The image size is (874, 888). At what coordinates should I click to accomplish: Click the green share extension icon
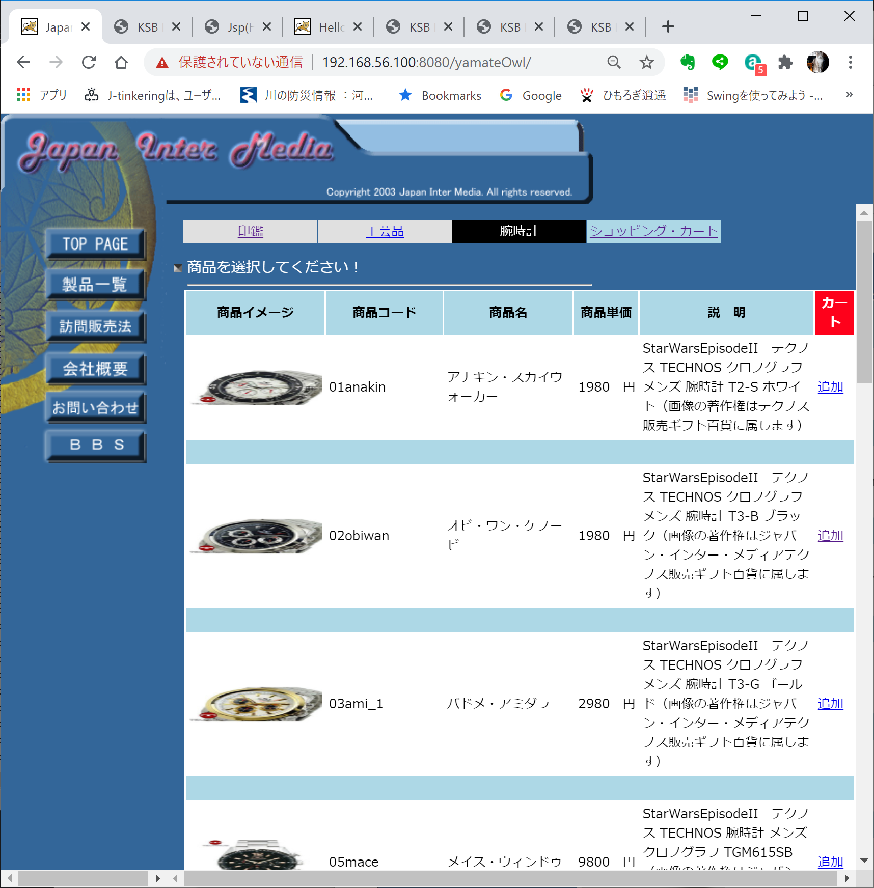click(720, 62)
